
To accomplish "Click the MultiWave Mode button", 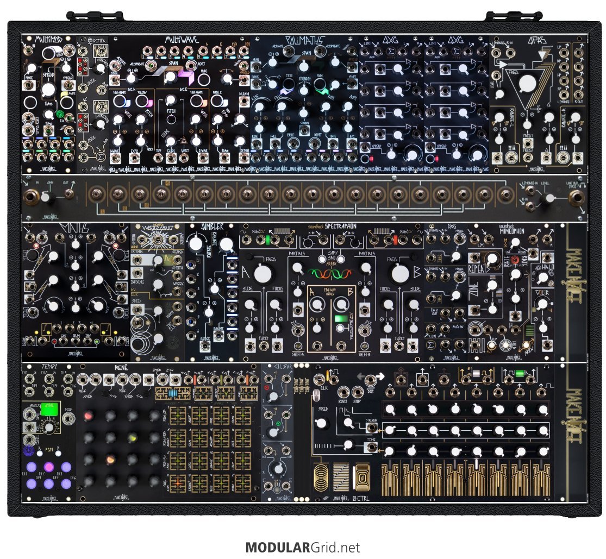I will click(204, 79).
